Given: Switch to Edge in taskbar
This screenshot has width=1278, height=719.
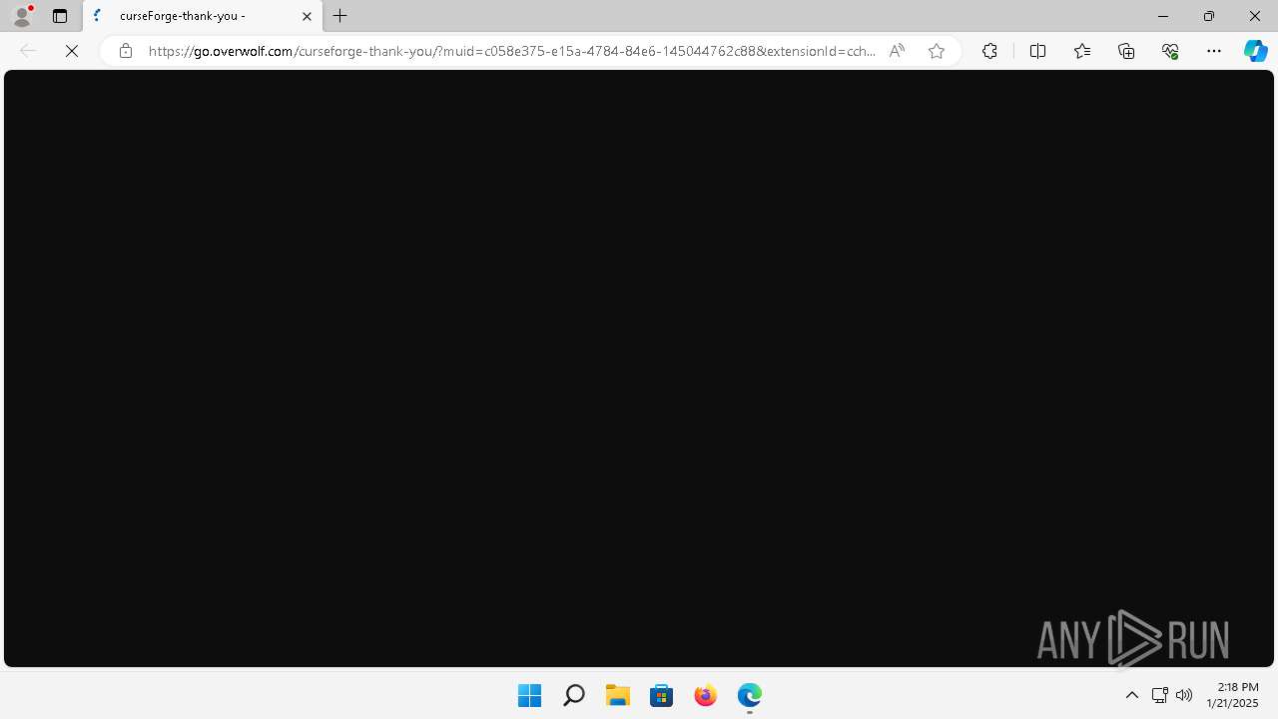Looking at the screenshot, I should [749, 695].
